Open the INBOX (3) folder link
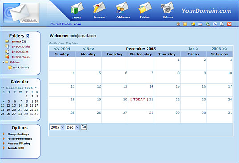Image resolution: width=239 pixels, height=163 pixels. pos(19,42)
